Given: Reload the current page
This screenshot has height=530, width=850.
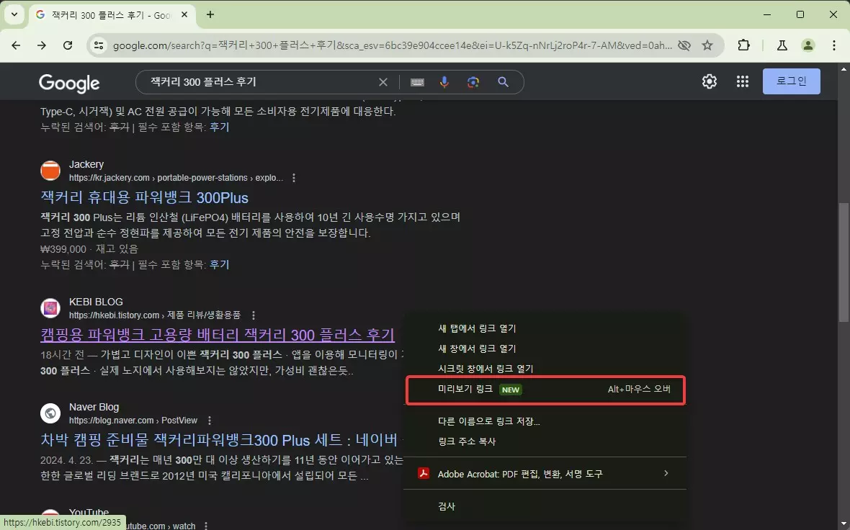Looking at the screenshot, I should pyautogui.click(x=68, y=45).
